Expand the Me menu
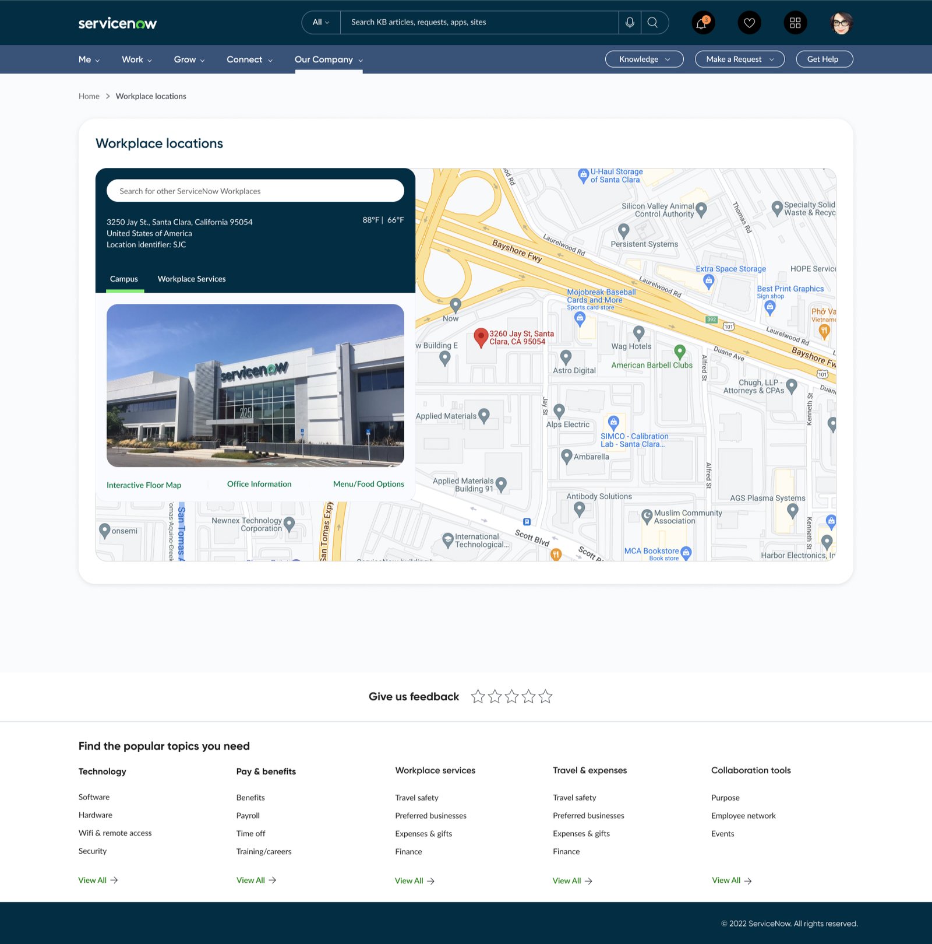The image size is (932, 944). point(89,59)
